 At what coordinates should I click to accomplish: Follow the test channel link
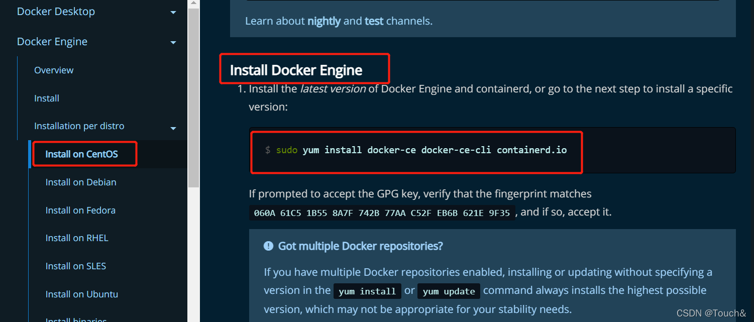pyautogui.click(x=374, y=21)
